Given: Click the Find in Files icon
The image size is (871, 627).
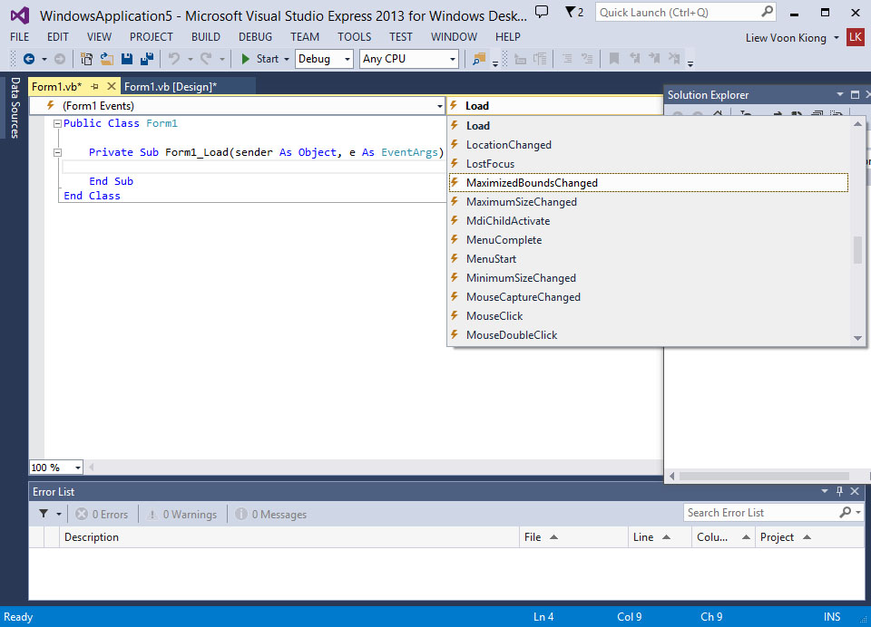Looking at the screenshot, I should 479,59.
